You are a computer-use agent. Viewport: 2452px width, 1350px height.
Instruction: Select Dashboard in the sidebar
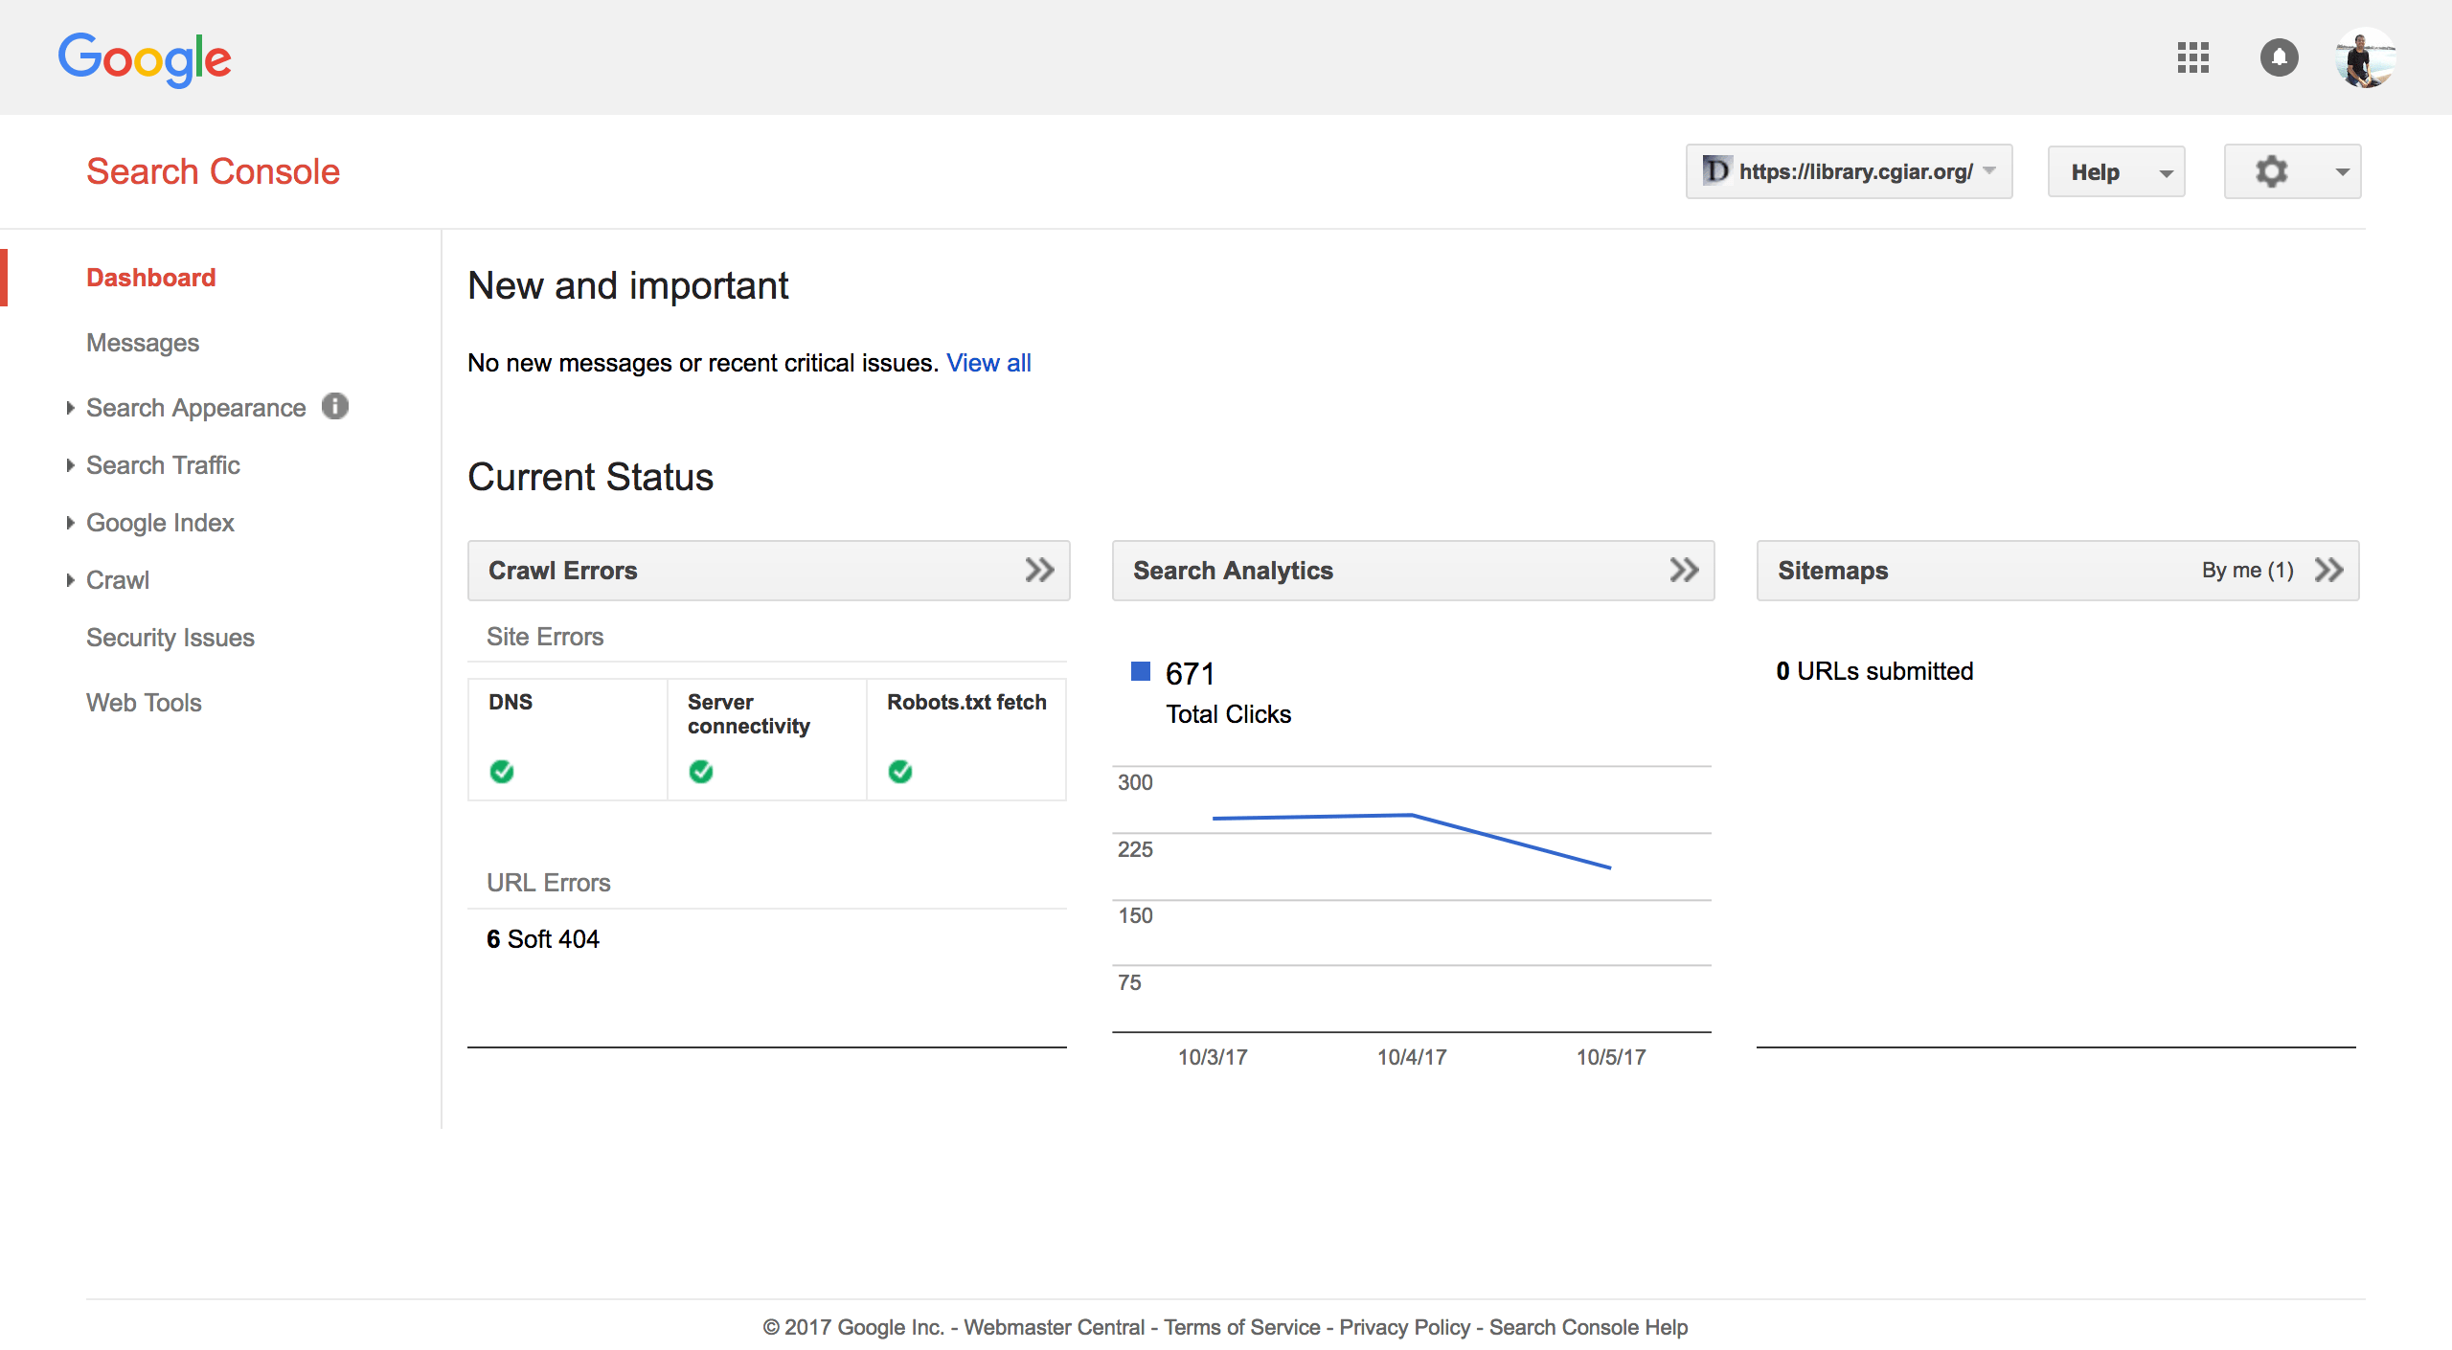(x=151, y=278)
